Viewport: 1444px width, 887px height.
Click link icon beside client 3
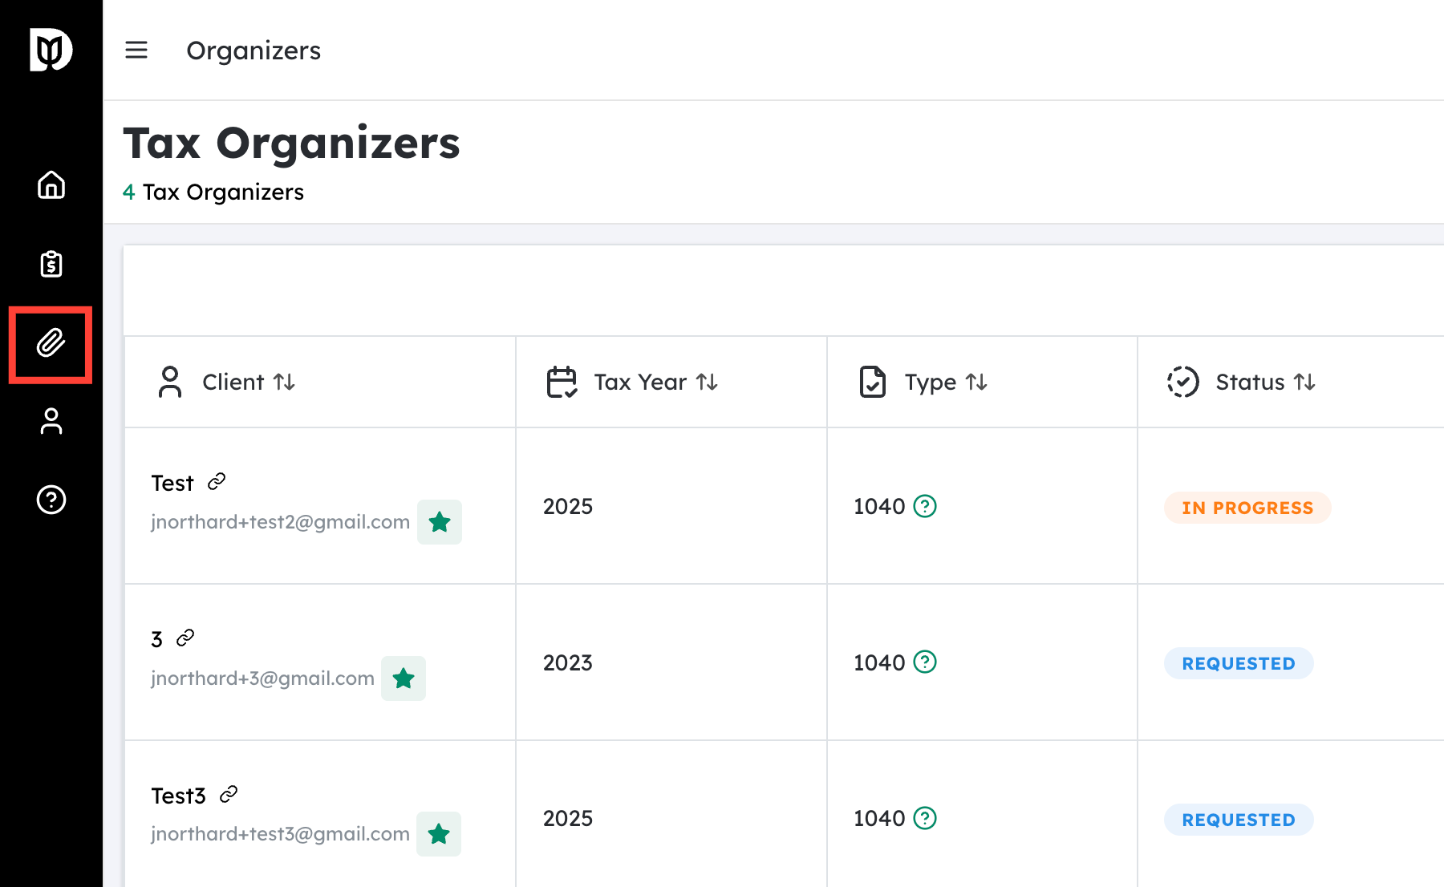pos(185,638)
